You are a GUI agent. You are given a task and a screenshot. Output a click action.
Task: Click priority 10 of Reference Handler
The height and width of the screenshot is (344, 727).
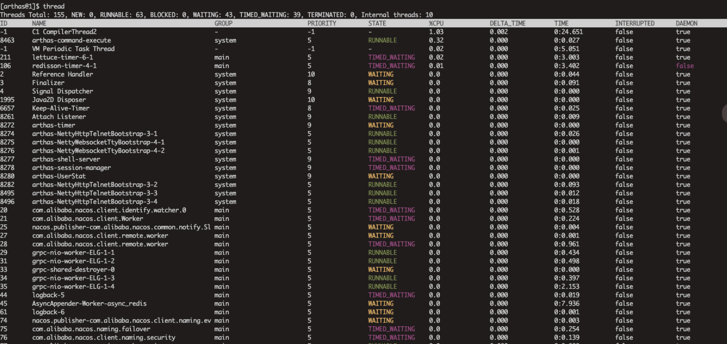[x=311, y=74]
